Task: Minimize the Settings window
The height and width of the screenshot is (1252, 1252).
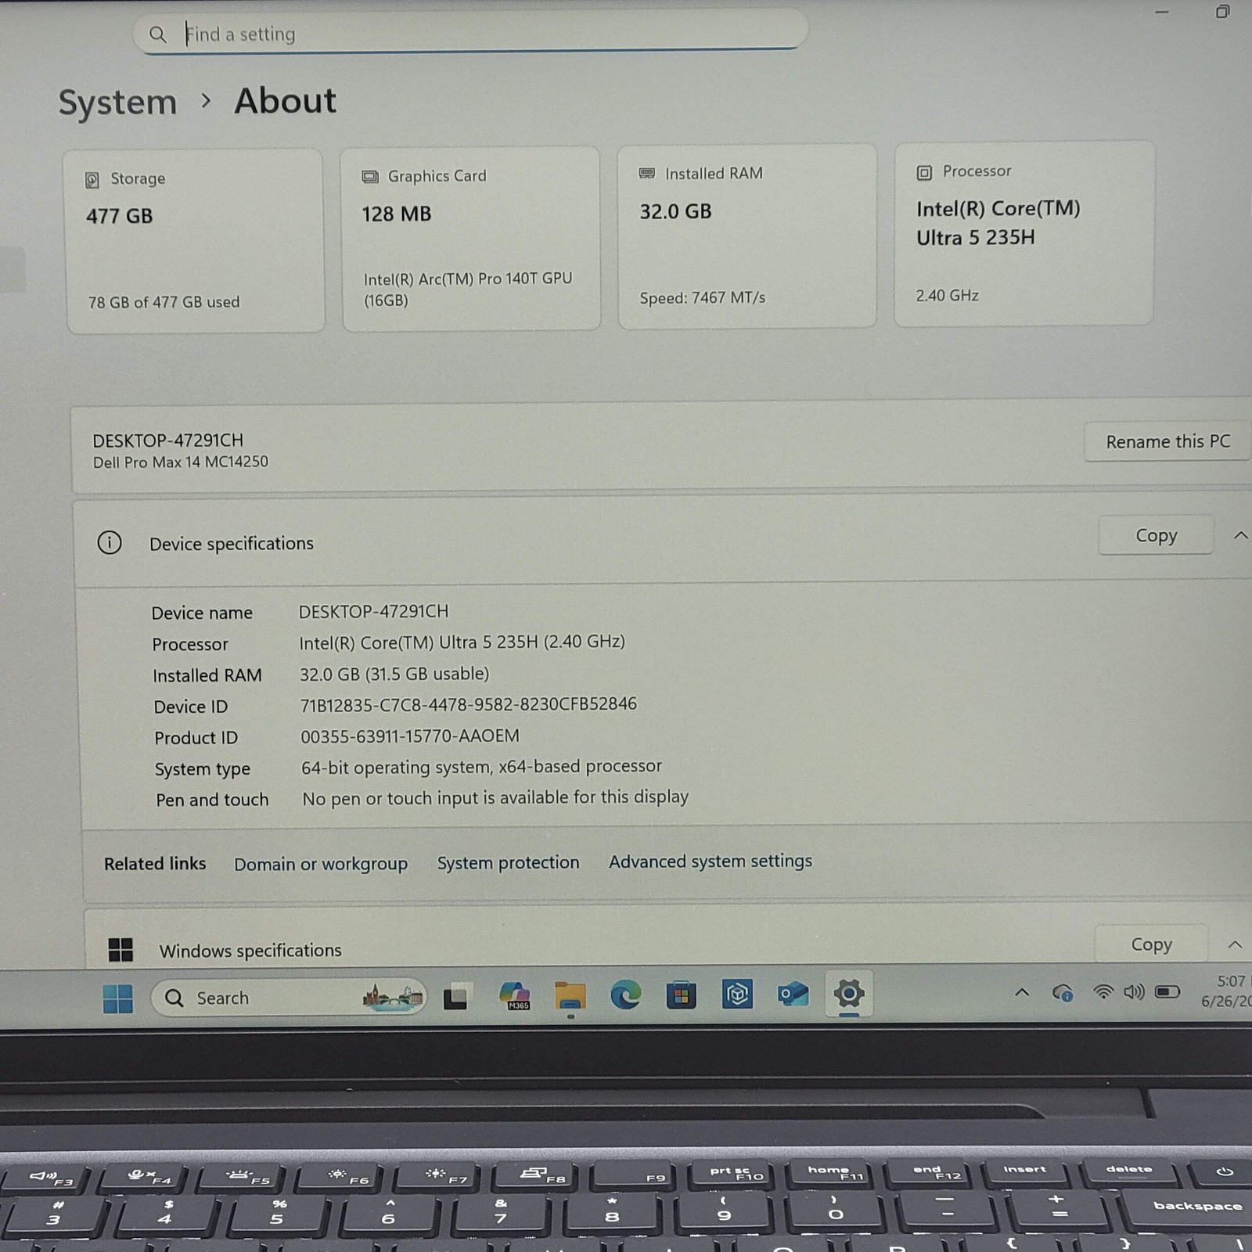Action: pyautogui.click(x=1162, y=13)
